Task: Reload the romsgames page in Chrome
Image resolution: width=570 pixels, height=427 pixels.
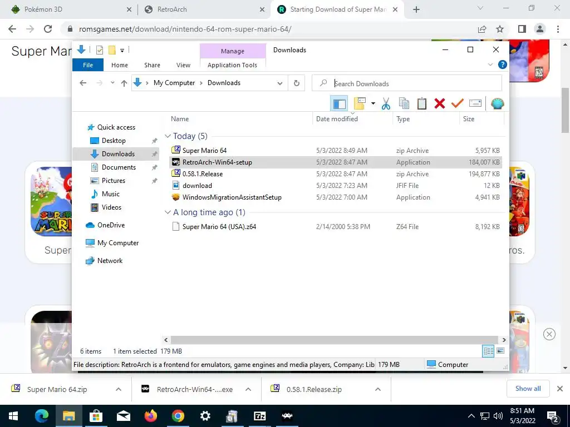Action: 48,29
